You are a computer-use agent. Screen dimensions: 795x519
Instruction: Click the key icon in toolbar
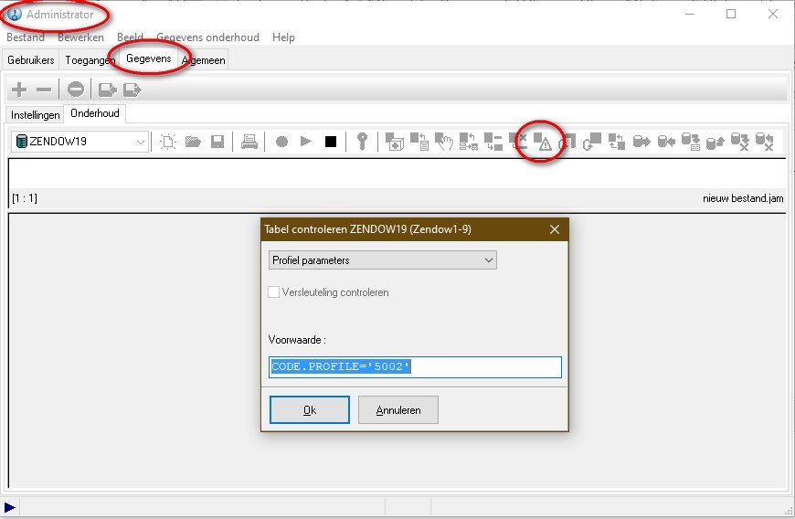point(362,142)
